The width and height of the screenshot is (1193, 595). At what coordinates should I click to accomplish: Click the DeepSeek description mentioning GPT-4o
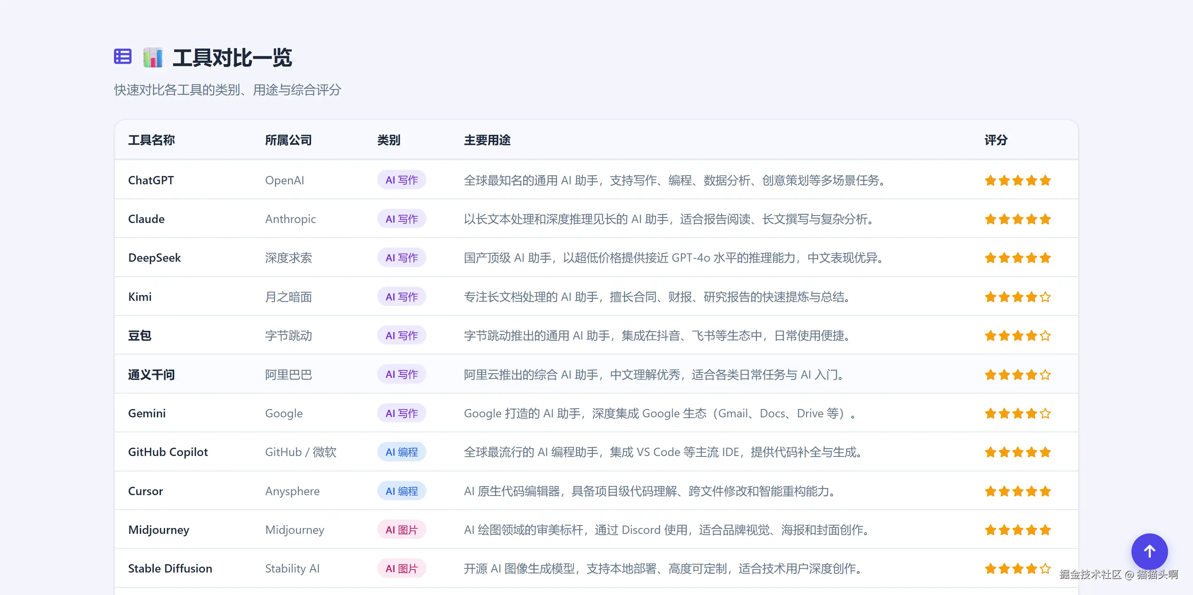coord(675,258)
